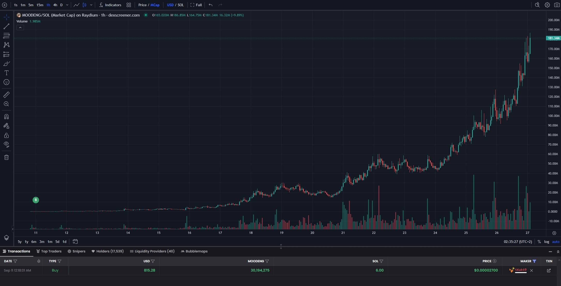Viewport: 561px width, 286px height.
Task: Open the ruler measure tool
Action: point(6,95)
